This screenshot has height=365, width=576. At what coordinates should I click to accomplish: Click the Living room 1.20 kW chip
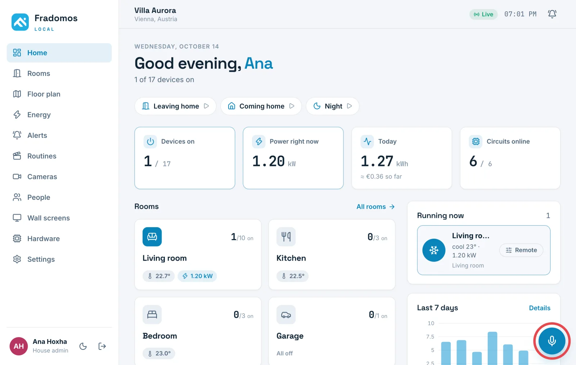click(197, 276)
